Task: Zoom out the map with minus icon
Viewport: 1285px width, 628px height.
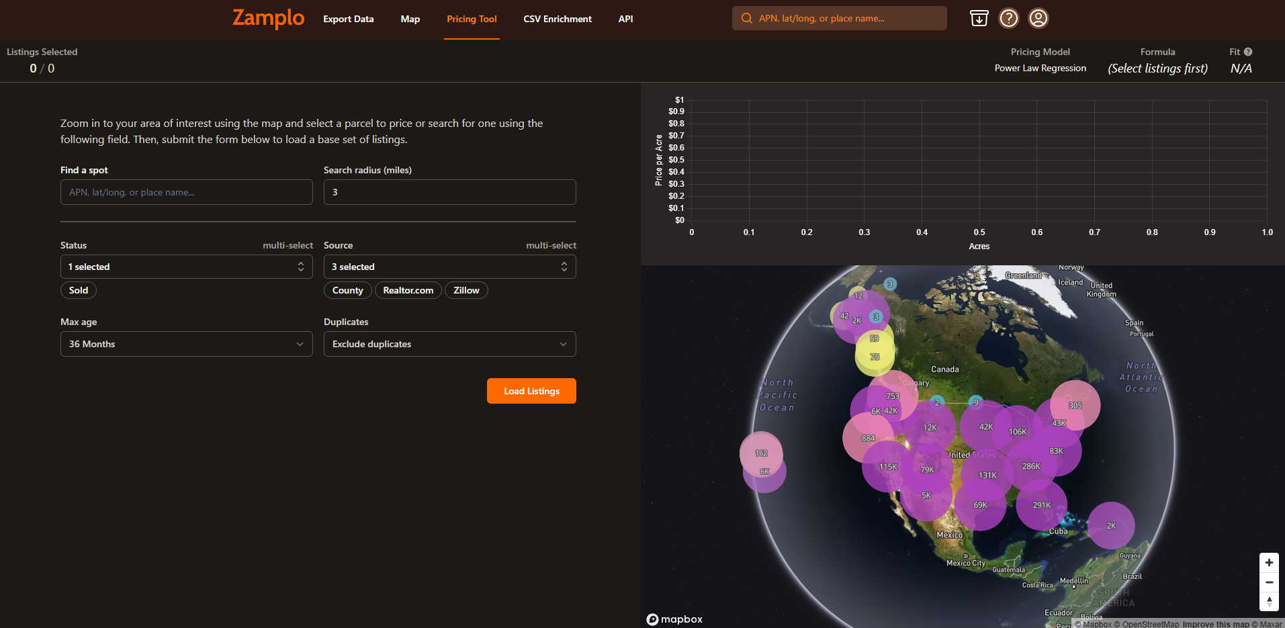Action: 1268,582
